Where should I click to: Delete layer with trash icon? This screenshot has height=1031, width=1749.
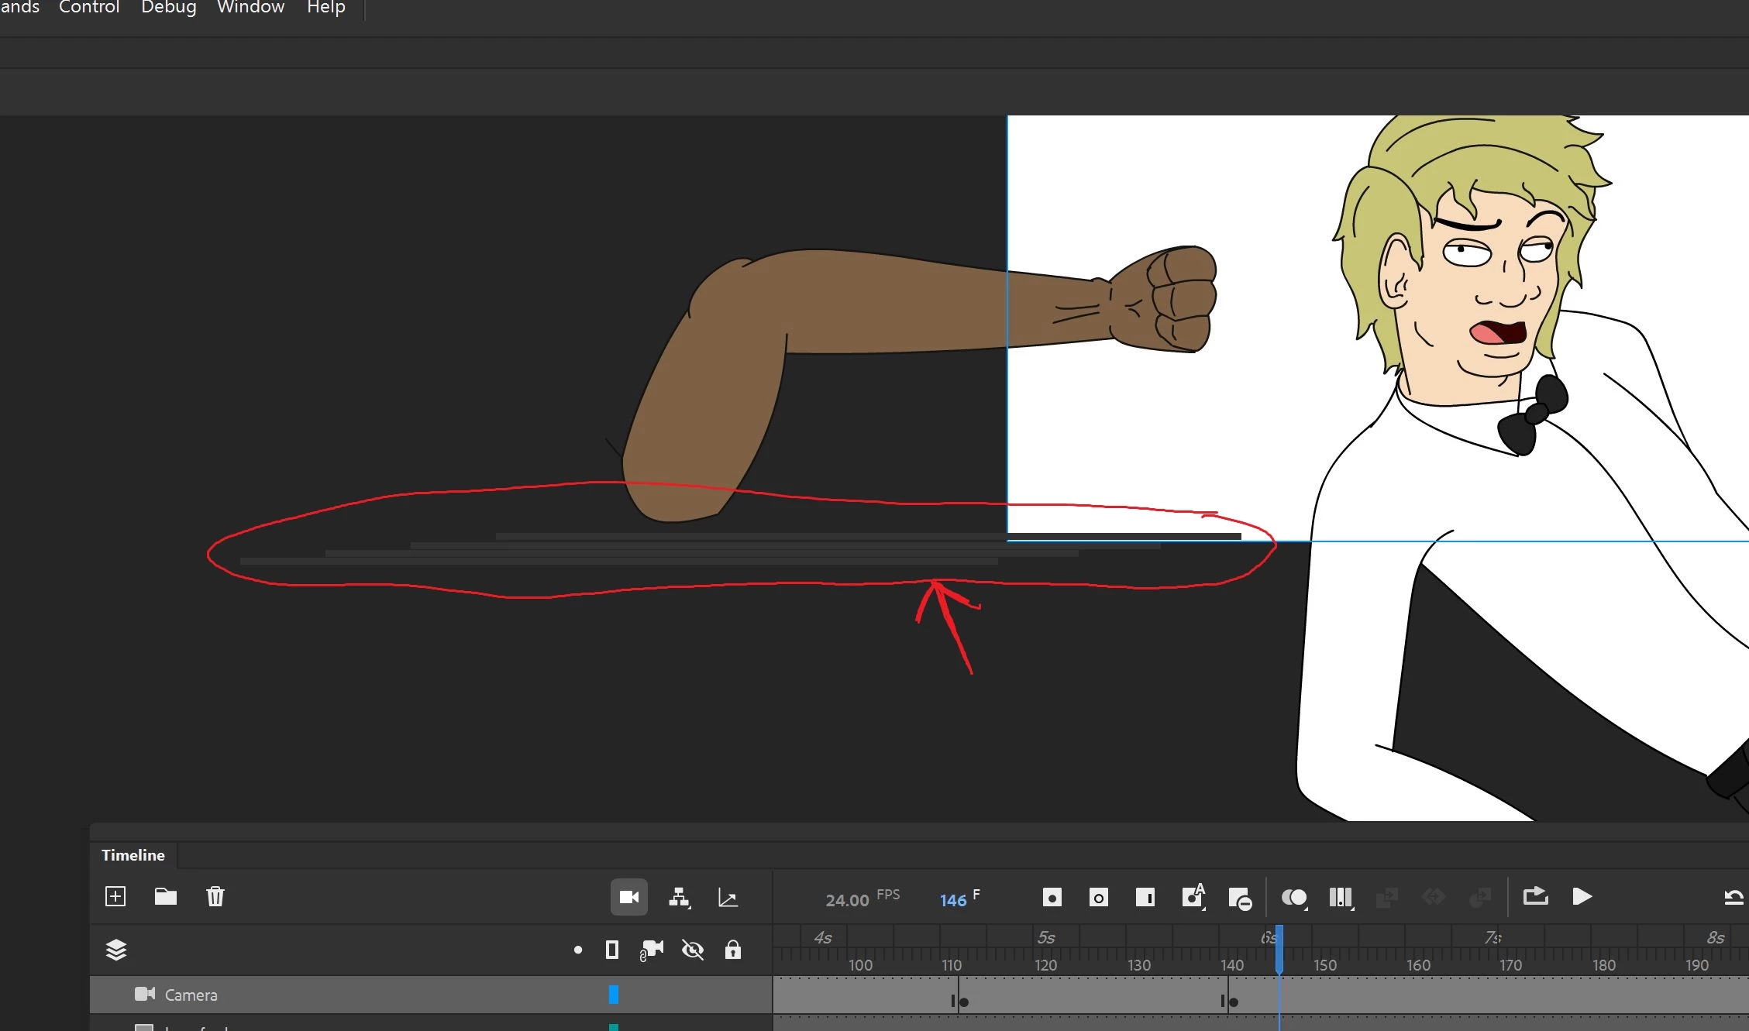pos(215,896)
